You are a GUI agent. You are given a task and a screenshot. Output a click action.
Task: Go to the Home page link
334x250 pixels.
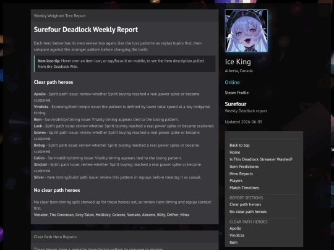[x=235, y=152]
